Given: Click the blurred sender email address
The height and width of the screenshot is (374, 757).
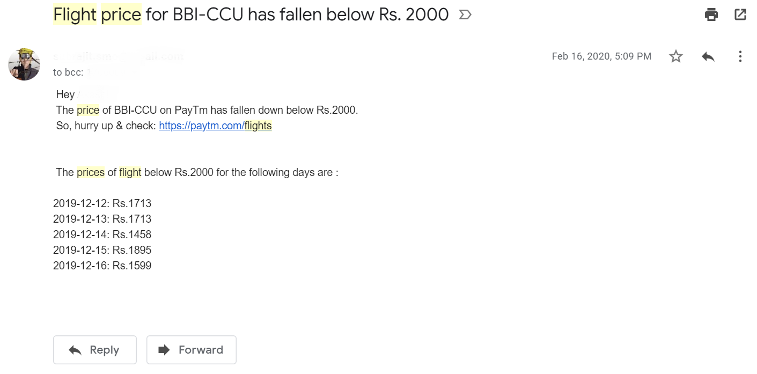Looking at the screenshot, I should click(x=119, y=56).
